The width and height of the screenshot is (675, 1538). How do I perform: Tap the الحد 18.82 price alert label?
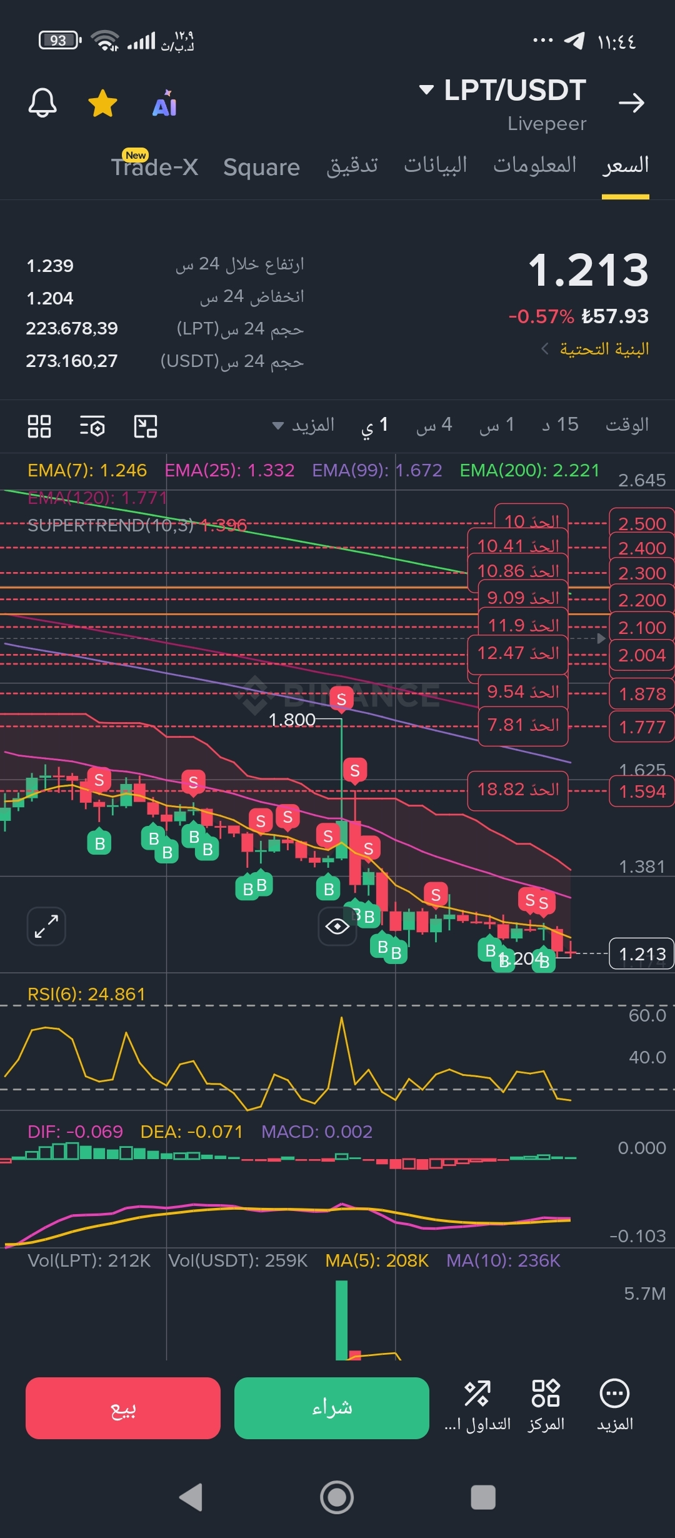(x=517, y=790)
